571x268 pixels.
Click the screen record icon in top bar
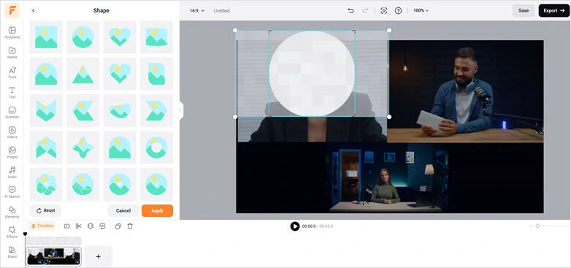pos(383,10)
